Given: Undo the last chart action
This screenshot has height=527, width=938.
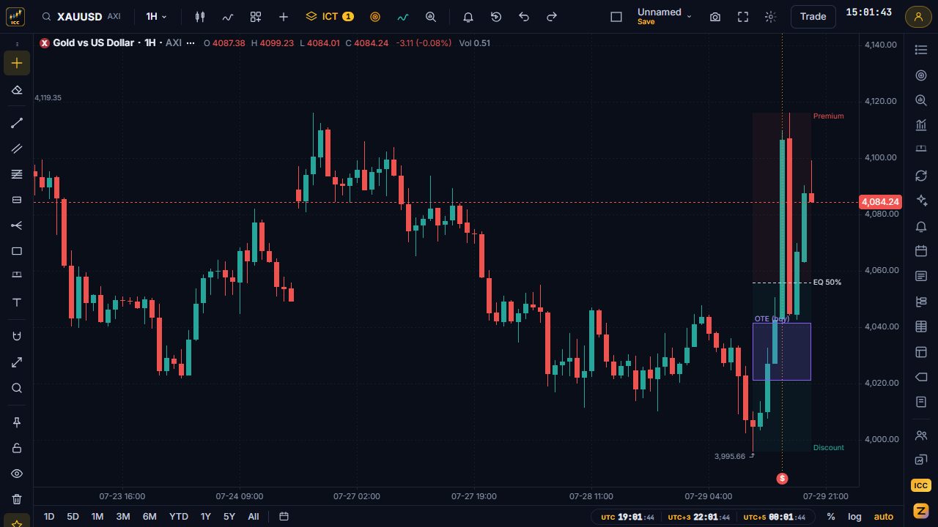Looking at the screenshot, I should pos(524,17).
